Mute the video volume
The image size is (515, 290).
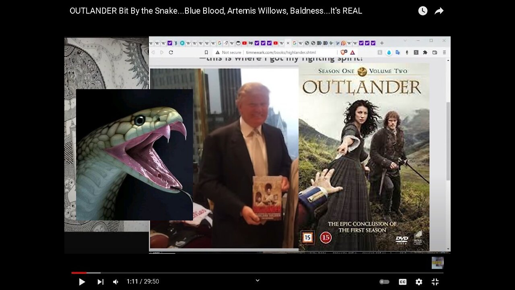[x=115, y=282]
